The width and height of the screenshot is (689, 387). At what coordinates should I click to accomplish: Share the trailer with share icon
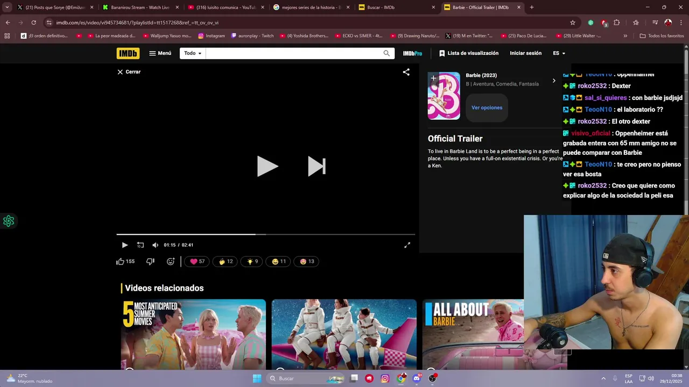406,72
